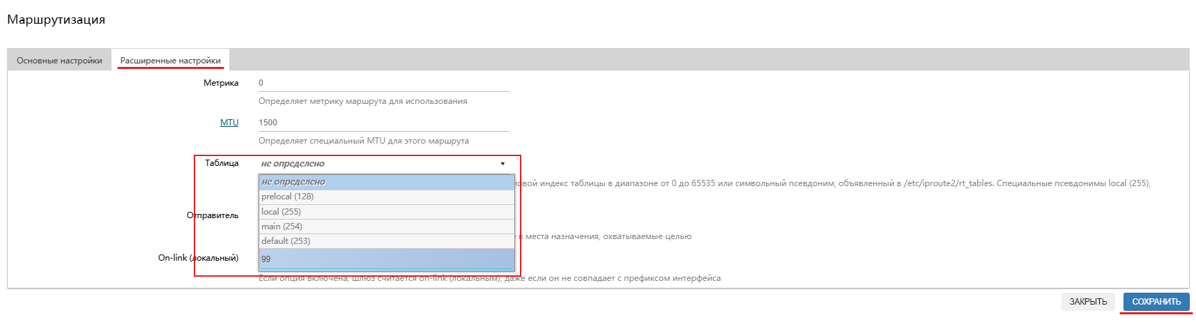This screenshot has width=1196, height=322.
Task: Click the MTU description text below field
Action: tap(363, 141)
